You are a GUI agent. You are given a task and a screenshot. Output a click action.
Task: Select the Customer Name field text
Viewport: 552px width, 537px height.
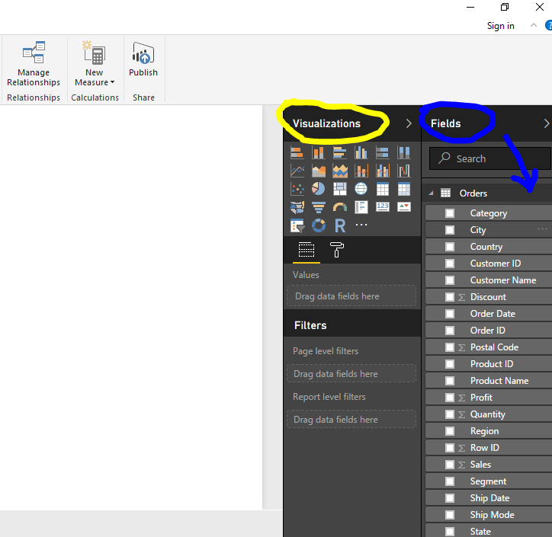click(503, 280)
